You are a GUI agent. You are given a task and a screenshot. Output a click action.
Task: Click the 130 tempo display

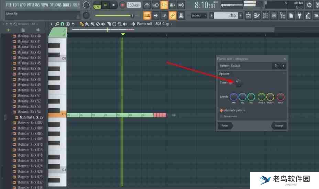(133, 5)
